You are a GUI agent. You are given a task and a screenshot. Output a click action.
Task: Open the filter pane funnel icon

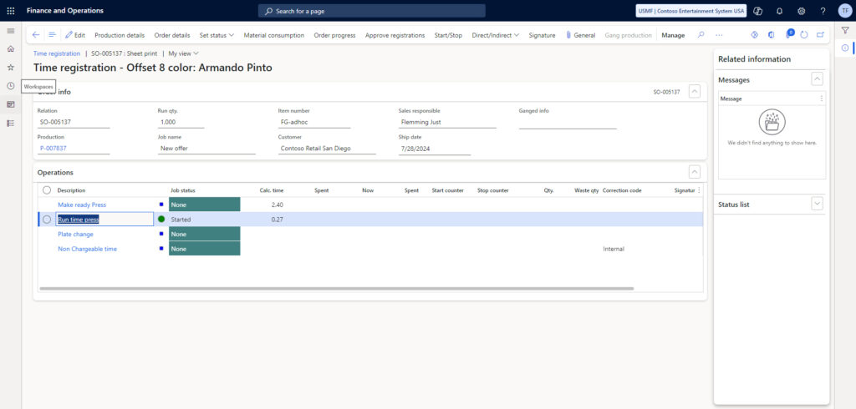coord(845,30)
